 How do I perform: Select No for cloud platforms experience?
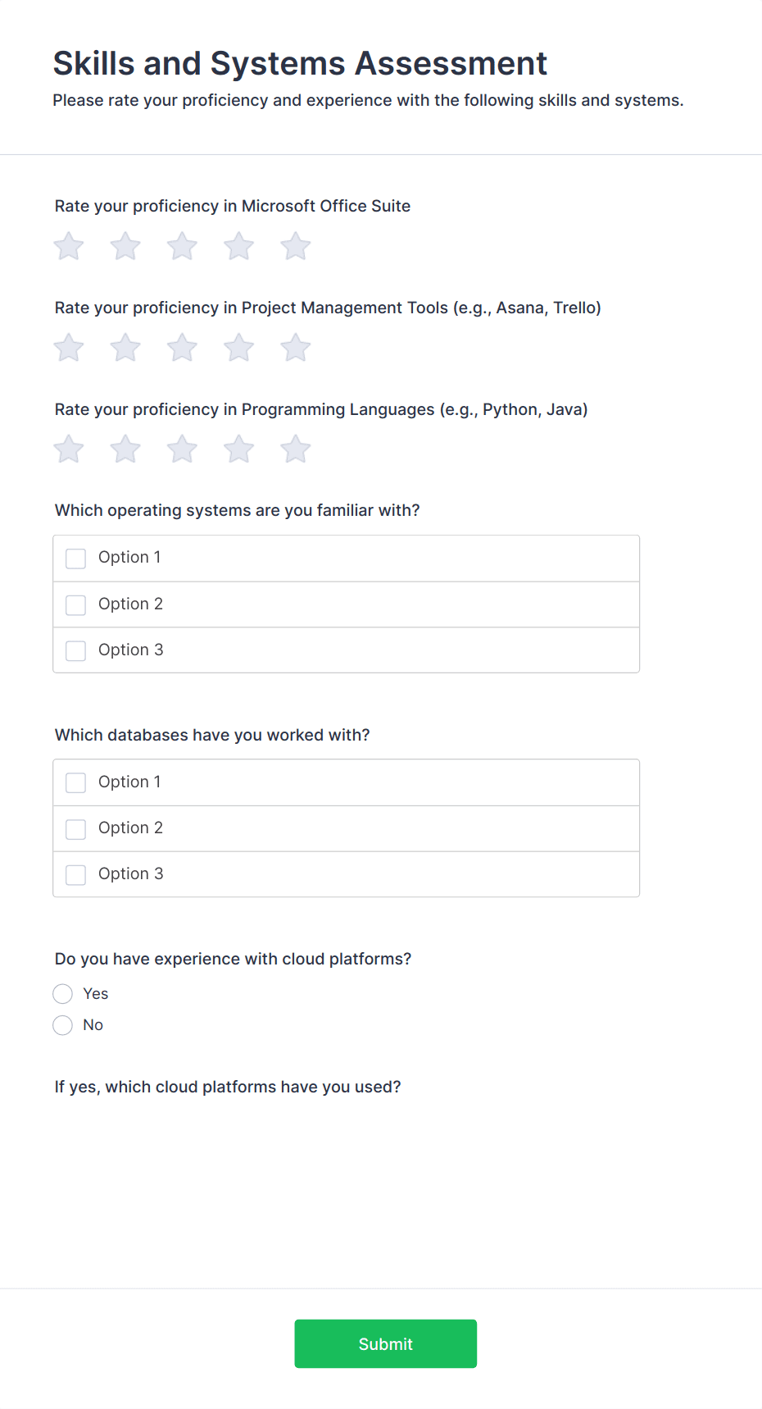63,1025
